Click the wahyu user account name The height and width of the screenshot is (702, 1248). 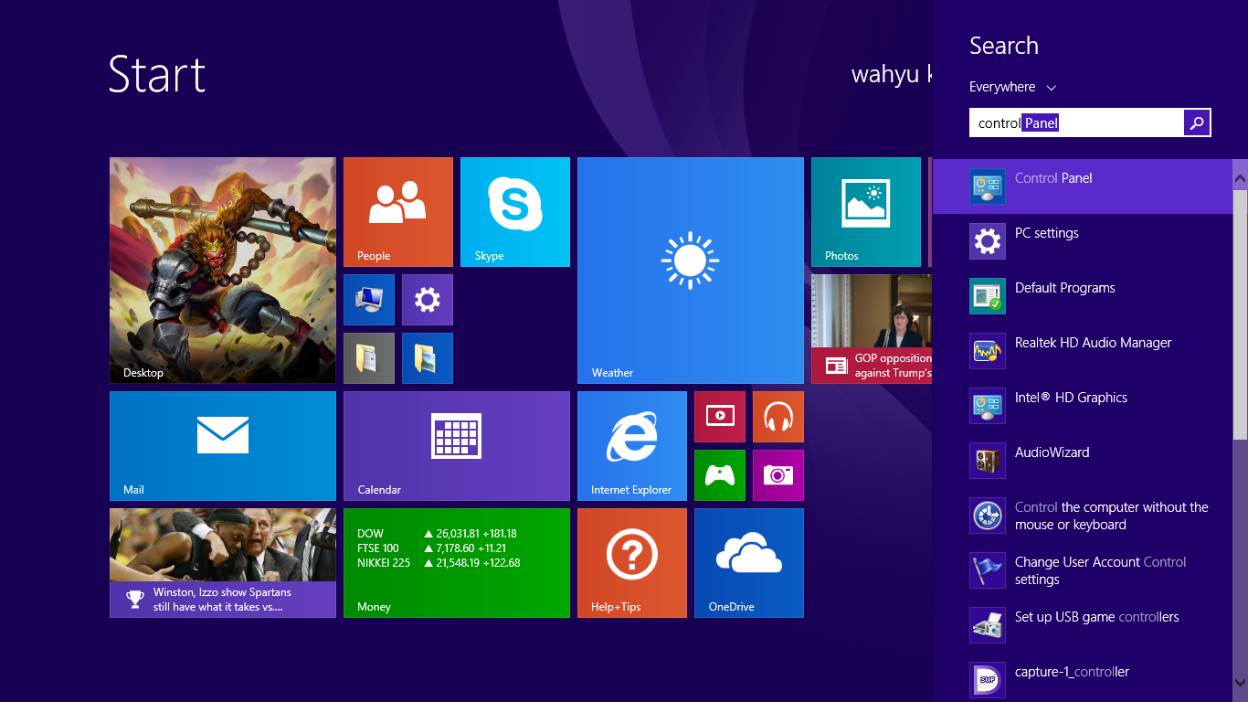pos(891,74)
